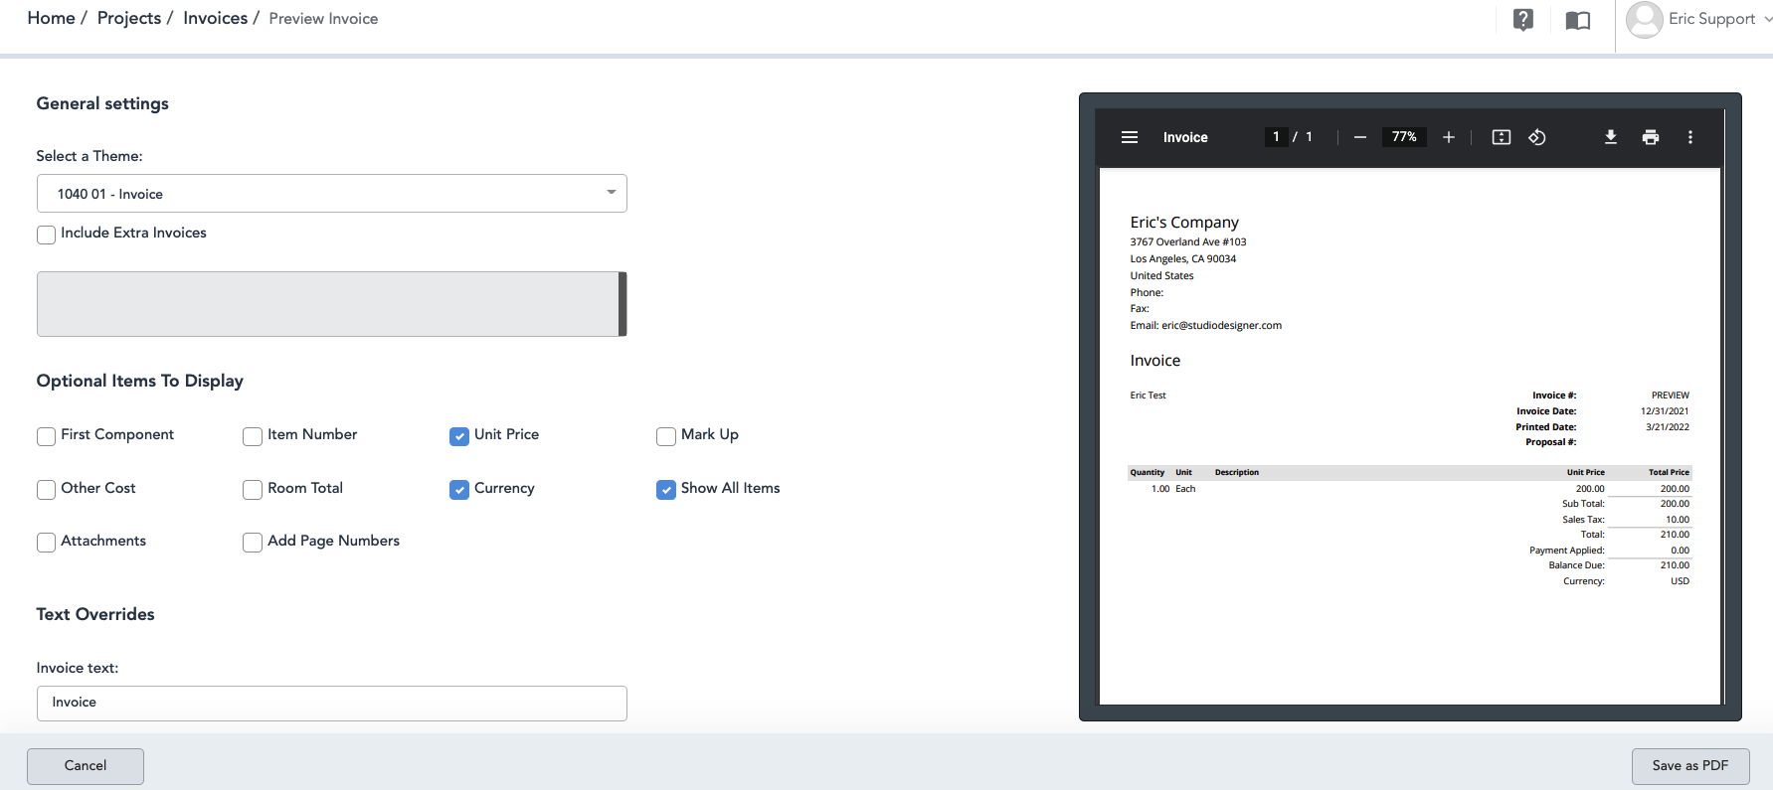Click the Sales Tax value 10.00
This screenshot has height=790, width=1773.
tap(1678, 520)
